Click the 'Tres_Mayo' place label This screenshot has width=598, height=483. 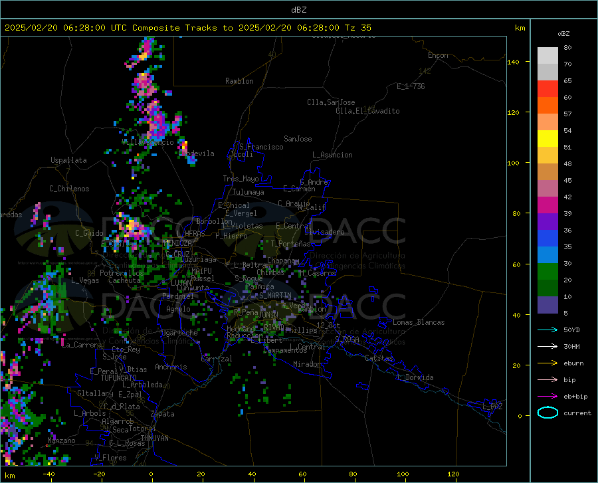point(241,179)
